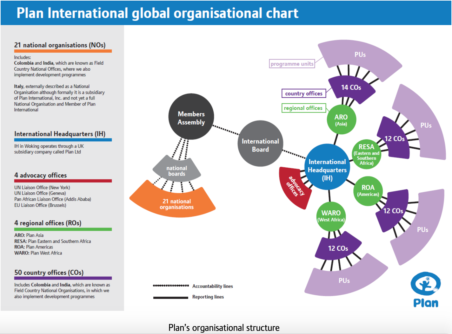The height and width of the screenshot is (334, 452).
Task: Select the RESA (Eastern and Southern Africa) circle
Action: coord(366,154)
